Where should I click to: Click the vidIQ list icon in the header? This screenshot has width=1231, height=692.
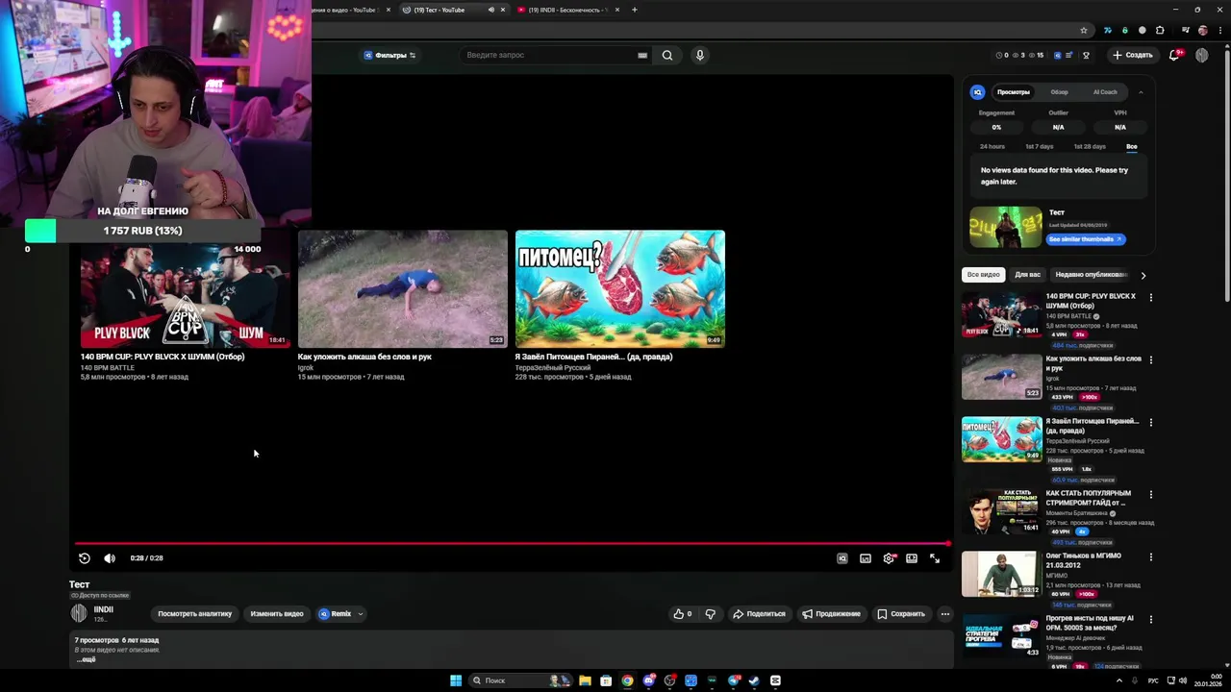(x=1068, y=56)
